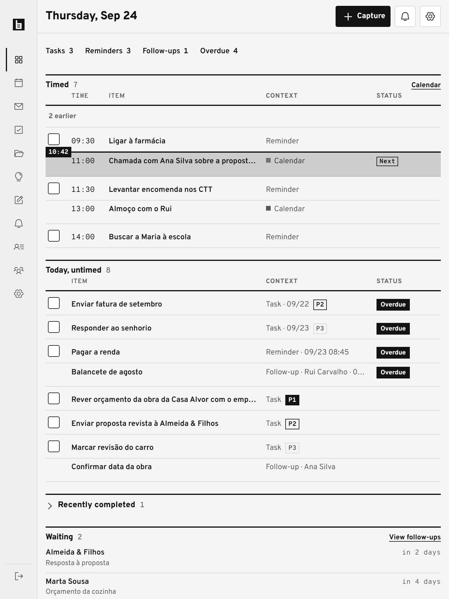Check off Responder ao senhorio
Viewport: 449px width, 599px height.
click(54, 327)
